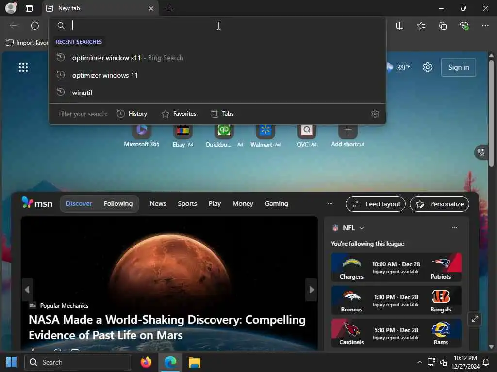This screenshot has height=372, width=497.
Task: Click the Personalize button
Action: point(439,204)
